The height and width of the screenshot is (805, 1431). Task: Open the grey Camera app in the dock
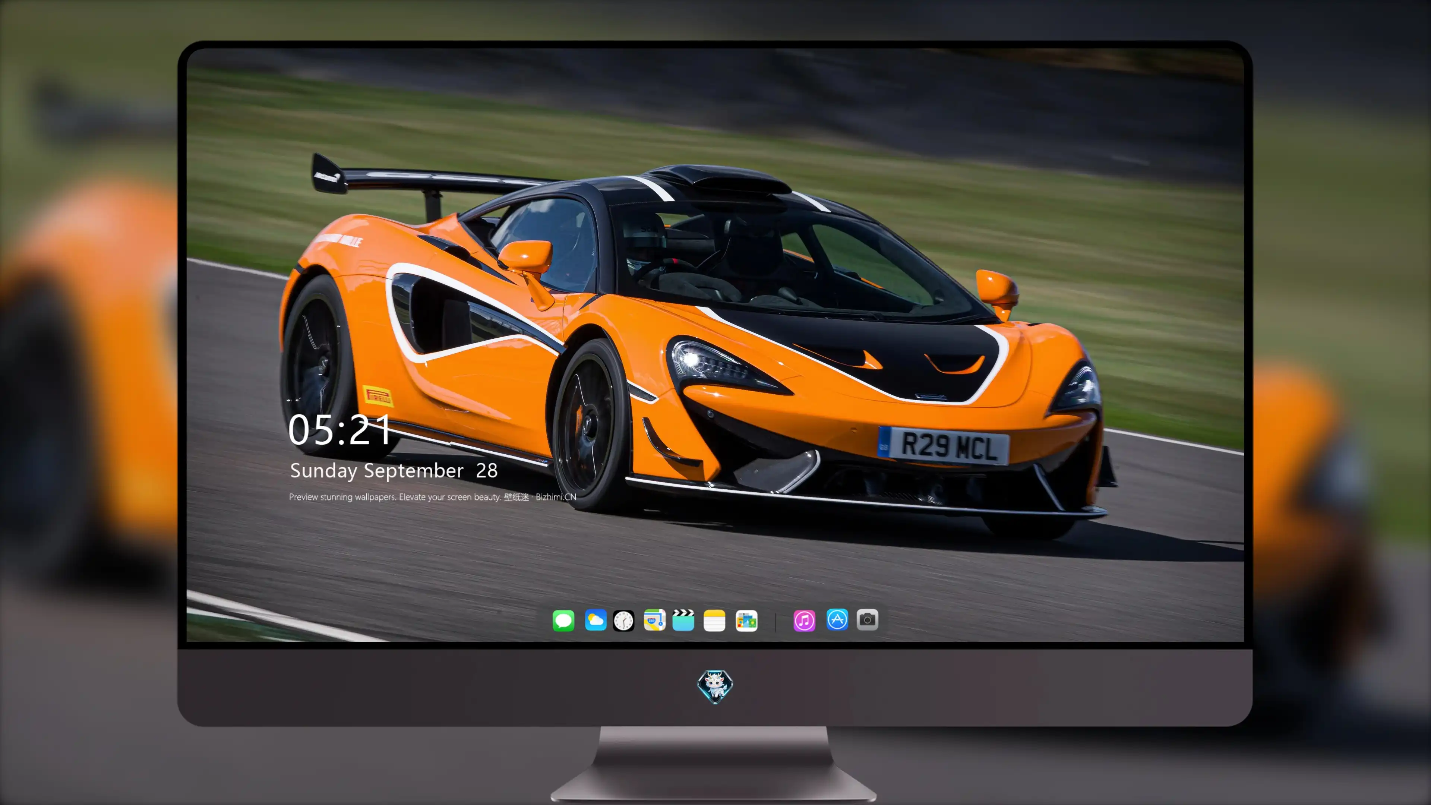(867, 620)
